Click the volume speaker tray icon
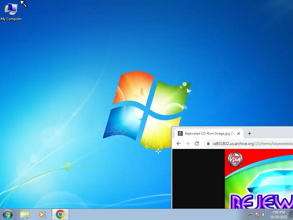 pos(264,215)
